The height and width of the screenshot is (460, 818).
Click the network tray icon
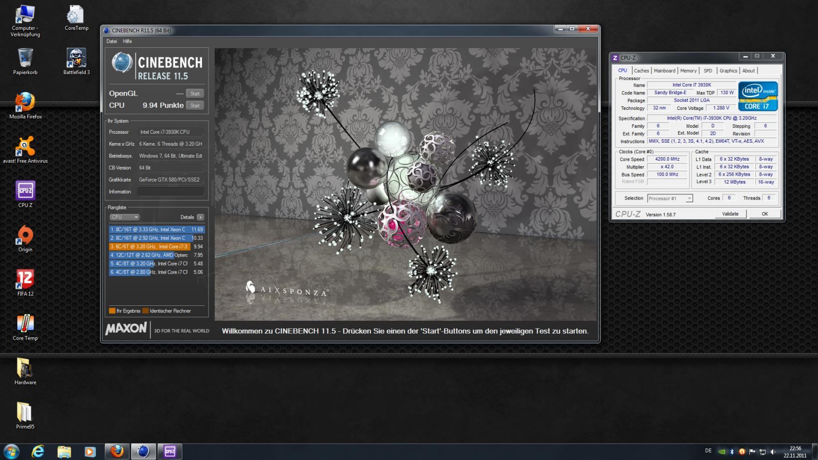point(762,452)
